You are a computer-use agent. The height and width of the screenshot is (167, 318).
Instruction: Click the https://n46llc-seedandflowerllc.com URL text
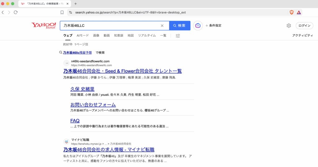[92, 65]
